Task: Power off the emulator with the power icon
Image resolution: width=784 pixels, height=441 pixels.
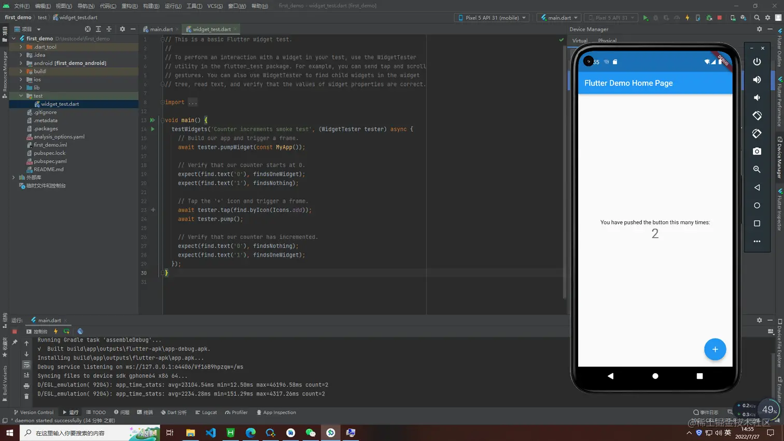Action: [x=757, y=62]
